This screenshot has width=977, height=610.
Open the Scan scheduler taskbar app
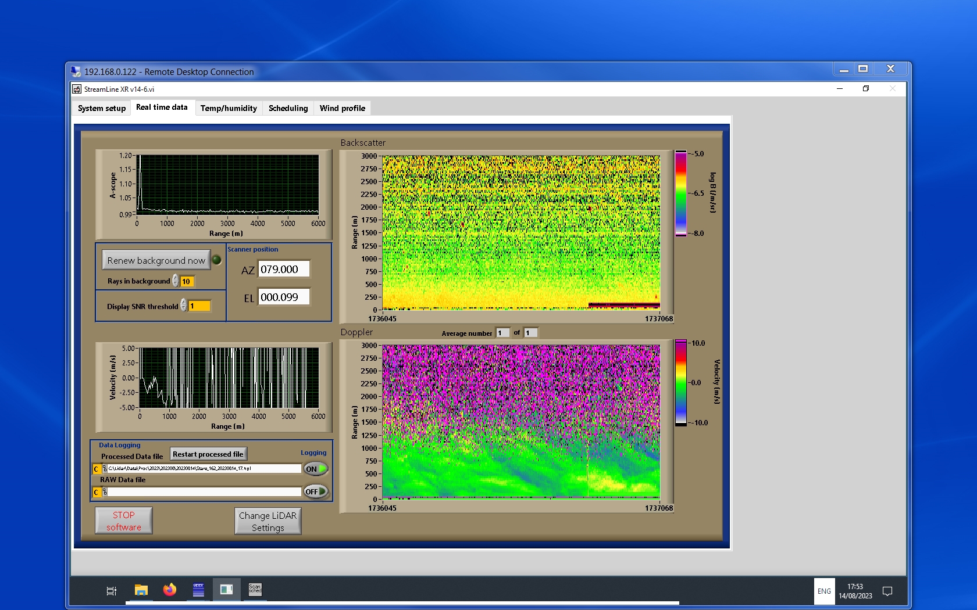[x=255, y=590]
